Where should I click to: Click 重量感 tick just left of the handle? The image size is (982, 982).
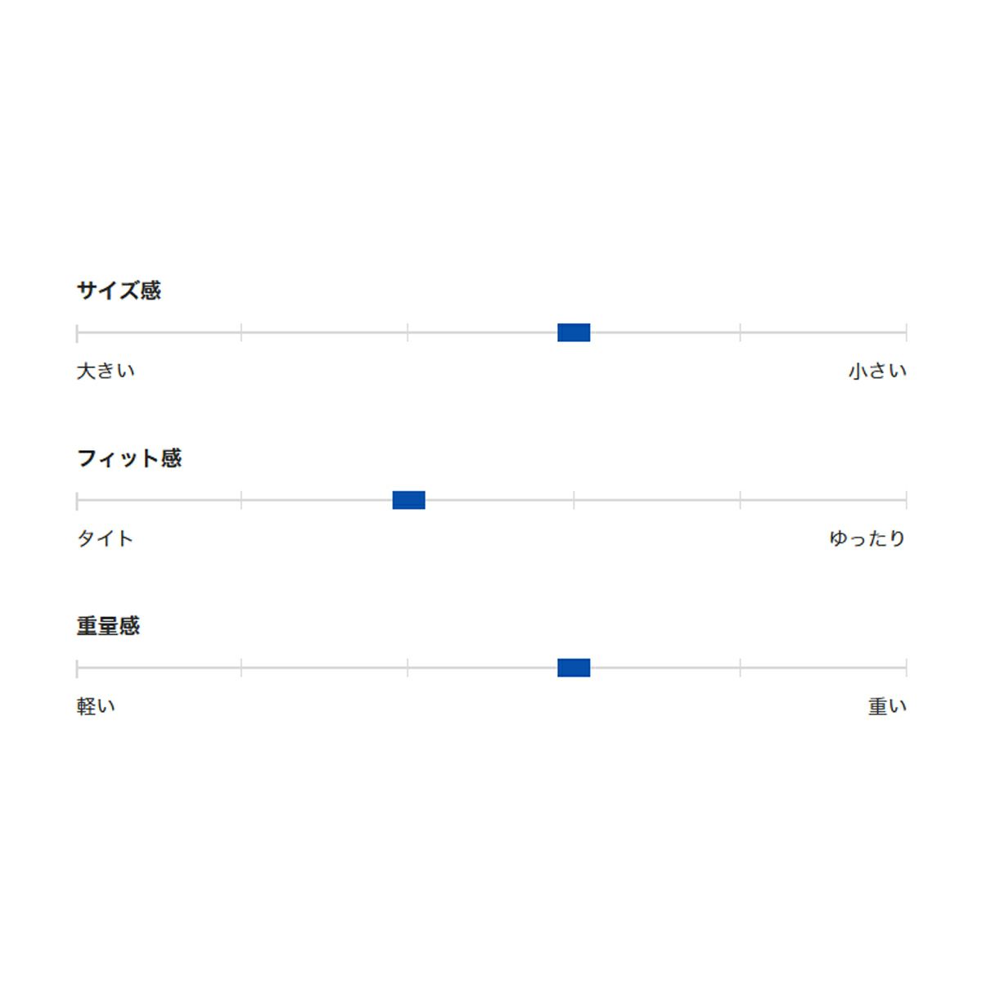[x=408, y=668]
